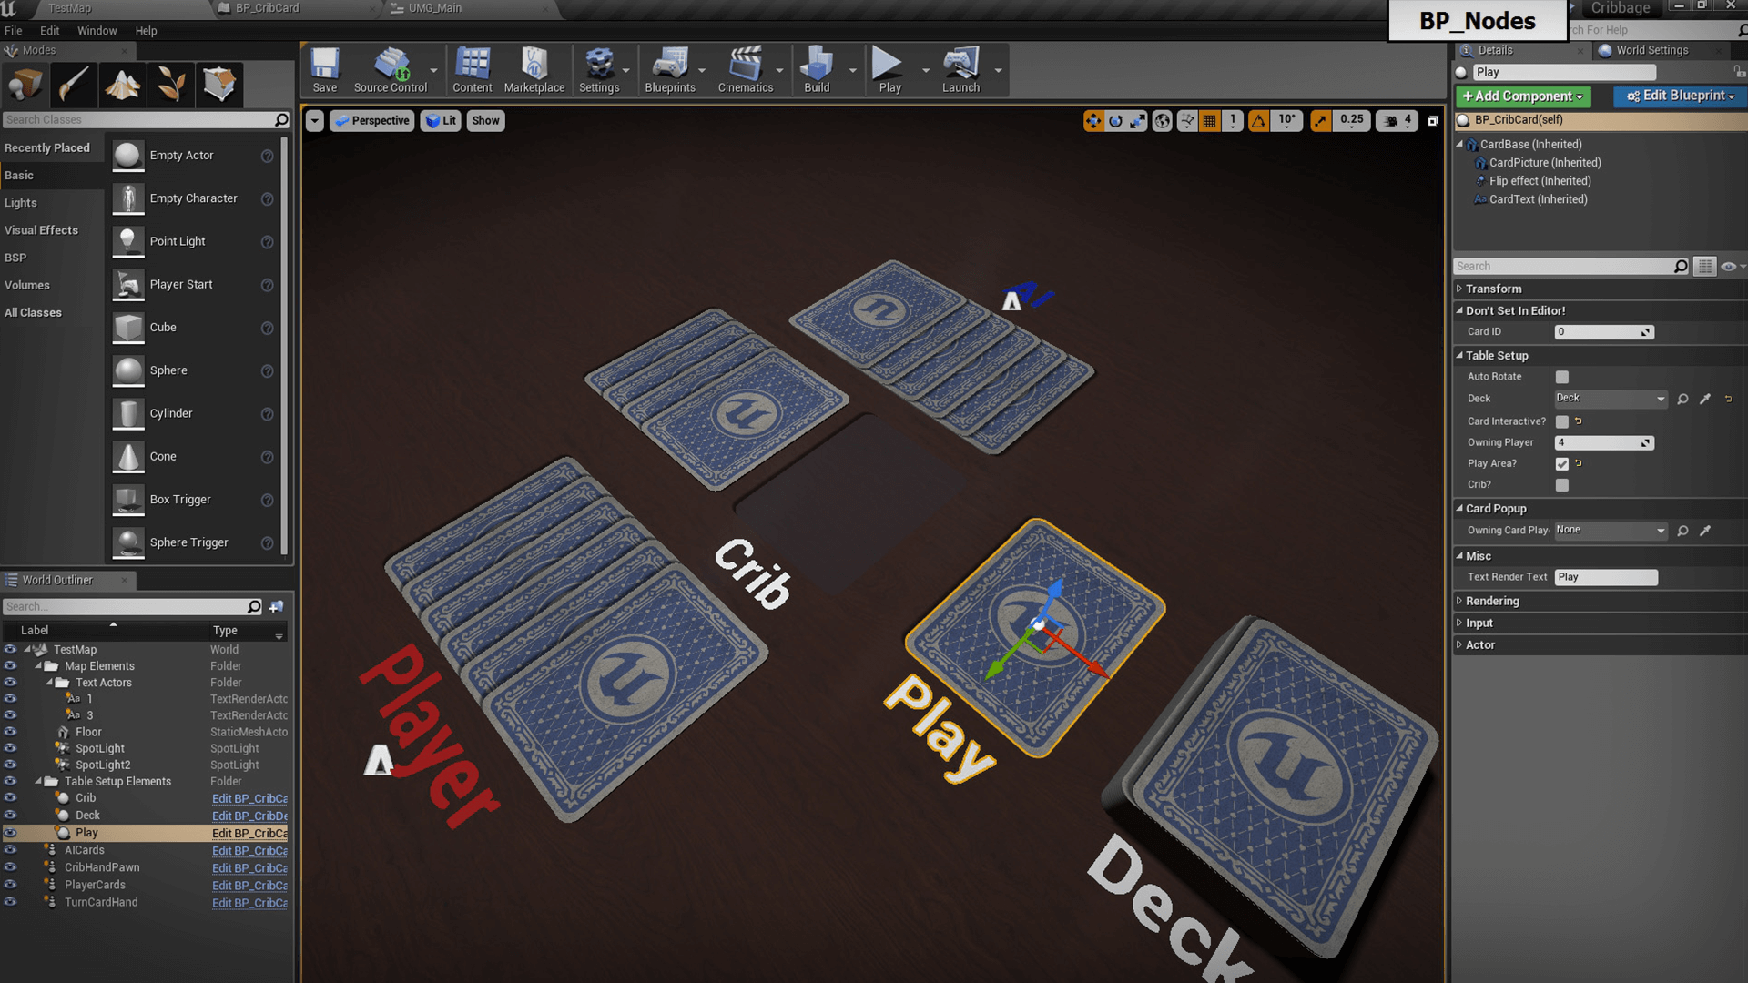Viewport: 1748px width, 983px height.
Task: Switch to the BP_CribCard tab
Action: coord(267,8)
